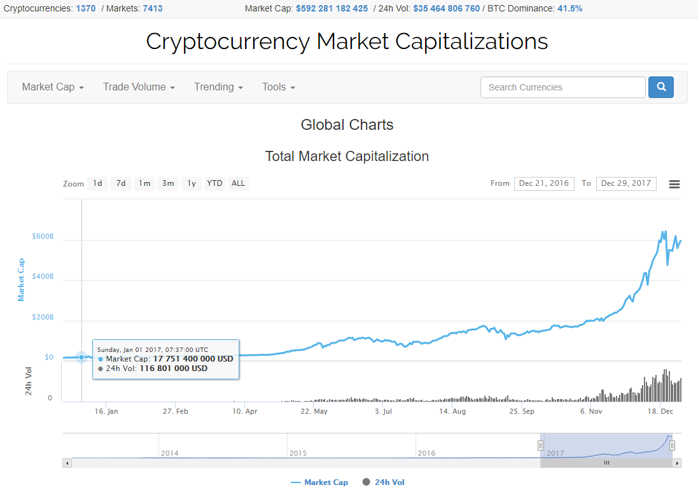
Task: Click the 7413 markets count link
Action: pos(152,8)
